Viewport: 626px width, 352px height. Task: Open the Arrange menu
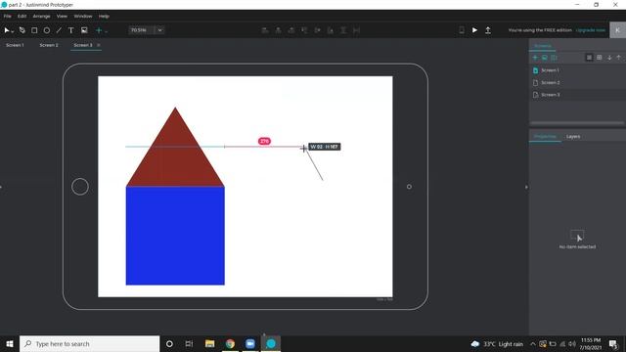tap(41, 17)
